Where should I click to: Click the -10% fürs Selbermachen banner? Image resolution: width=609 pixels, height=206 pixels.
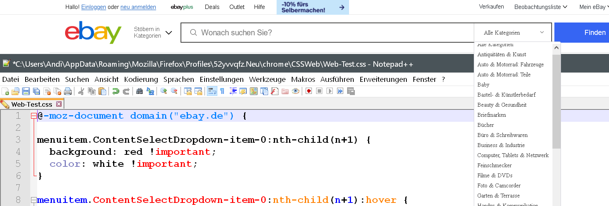[313, 7]
